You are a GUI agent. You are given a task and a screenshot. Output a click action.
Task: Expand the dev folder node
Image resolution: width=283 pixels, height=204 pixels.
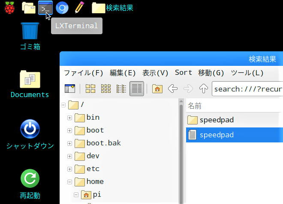tap(69, 156)
